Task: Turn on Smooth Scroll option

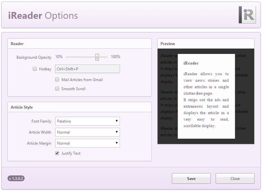Action: (x=57, y=89)
